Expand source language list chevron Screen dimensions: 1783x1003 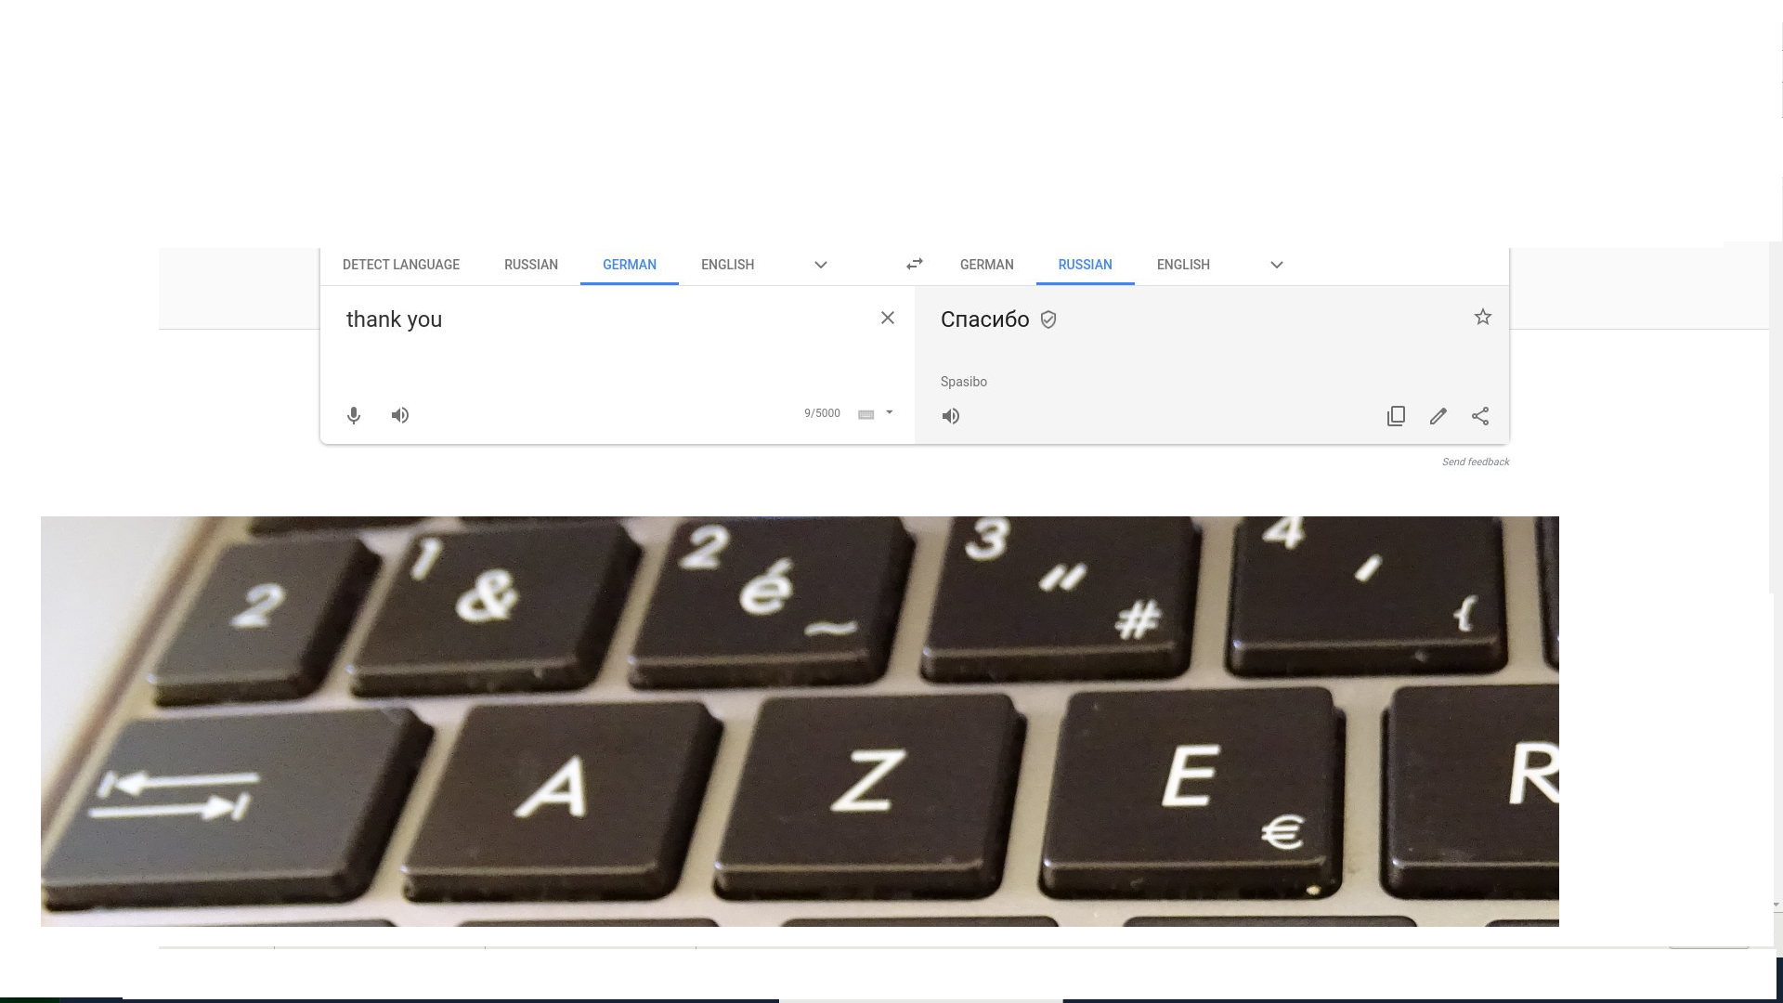pos(821,265)
